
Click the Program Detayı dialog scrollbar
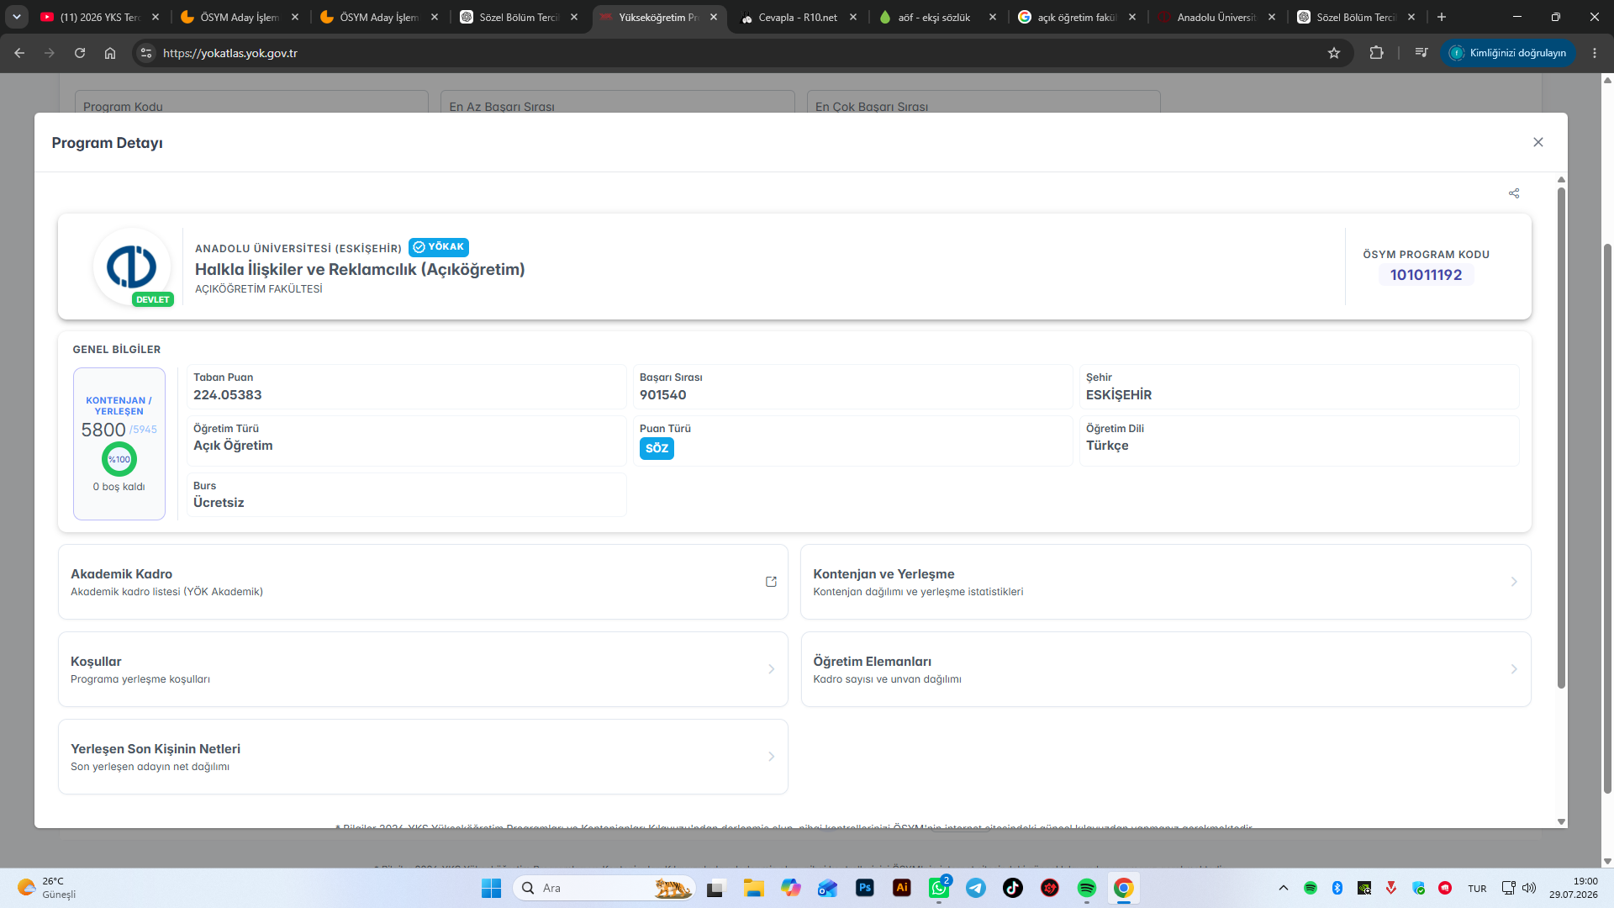(1561, 437)
